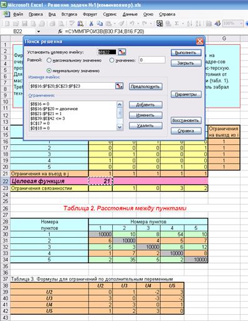248x321 pixels.
Task: Click the Предположить button
Action: pyautogui.click(x=145, y=86)
